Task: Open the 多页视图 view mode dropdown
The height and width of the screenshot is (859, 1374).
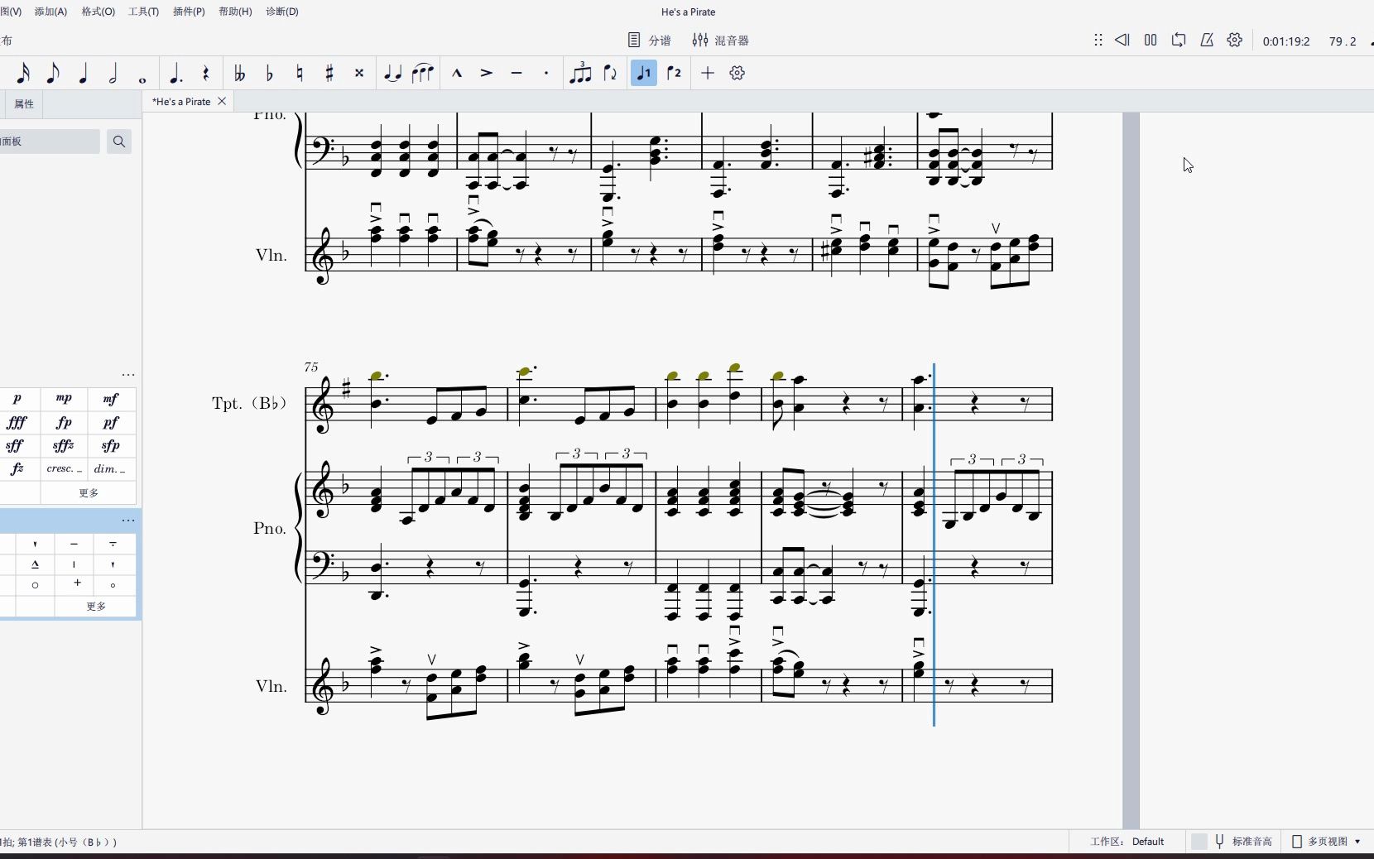Action: pos(1327,841)
